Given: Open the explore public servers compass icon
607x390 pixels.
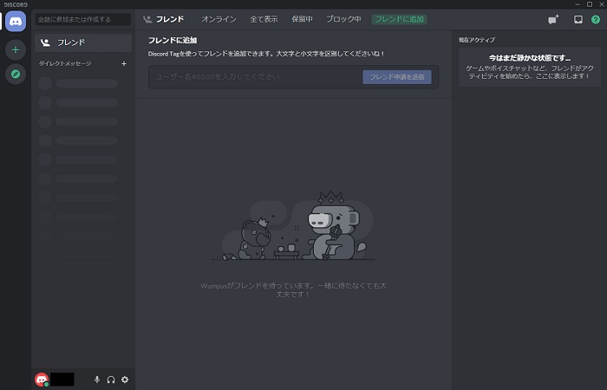Looking at the screenshot, I should 16,74.
